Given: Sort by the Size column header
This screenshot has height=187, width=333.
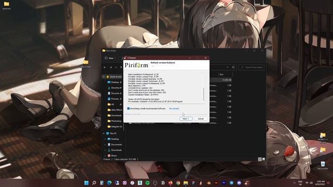Looking at the screenshot, I should (x=225, y=74).
